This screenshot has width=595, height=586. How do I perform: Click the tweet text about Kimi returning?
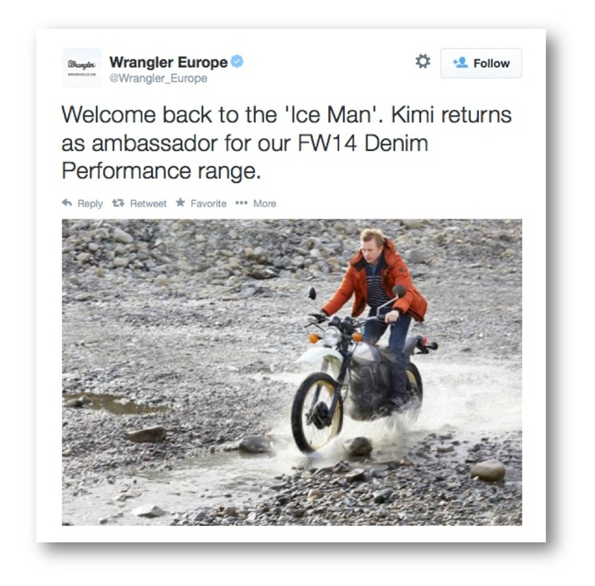[x=286, y=143]
